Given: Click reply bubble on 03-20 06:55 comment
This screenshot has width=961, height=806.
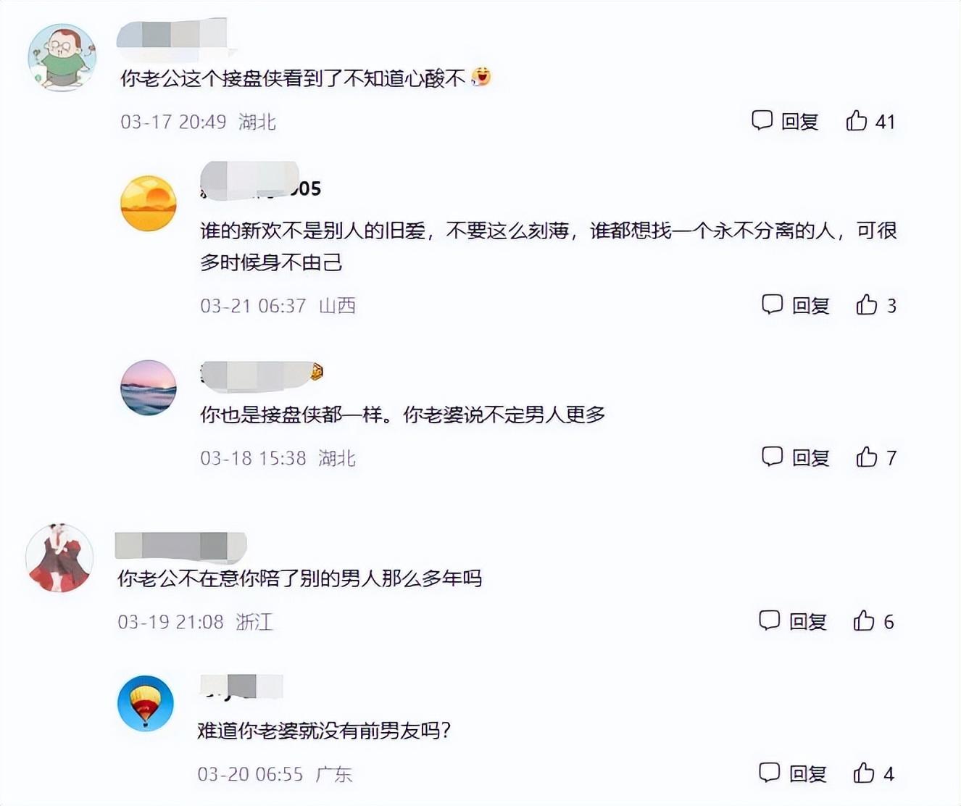Looking at the screenshot, I should coord(769,773).
